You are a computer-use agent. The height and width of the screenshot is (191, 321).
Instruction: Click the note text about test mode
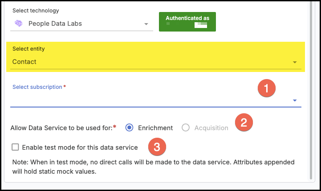click(153, 167)
